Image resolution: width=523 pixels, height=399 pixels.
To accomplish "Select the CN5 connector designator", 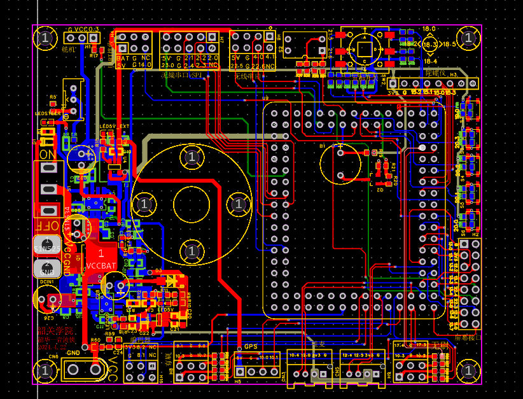I will (x=337, y=372).
